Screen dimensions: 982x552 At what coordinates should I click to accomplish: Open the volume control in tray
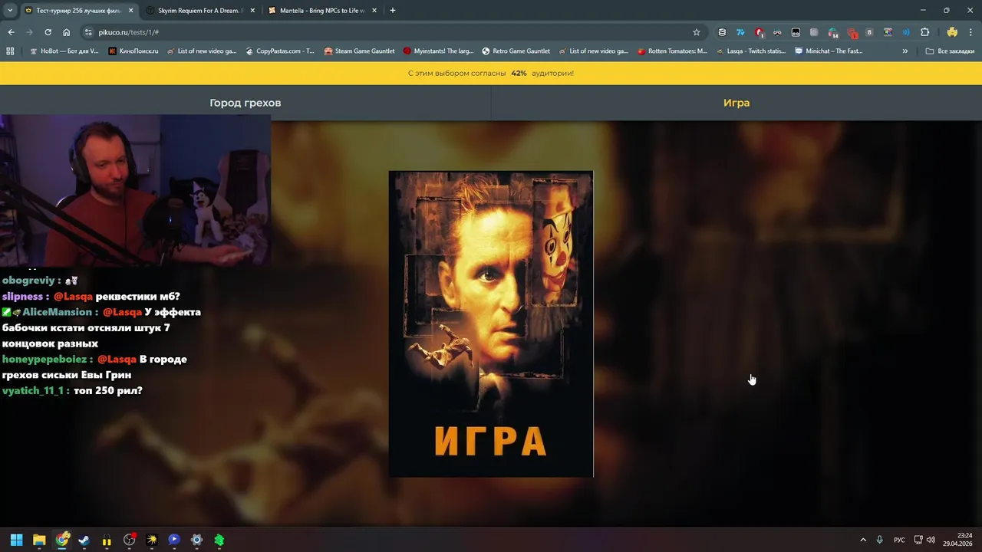tap(931, 540)
